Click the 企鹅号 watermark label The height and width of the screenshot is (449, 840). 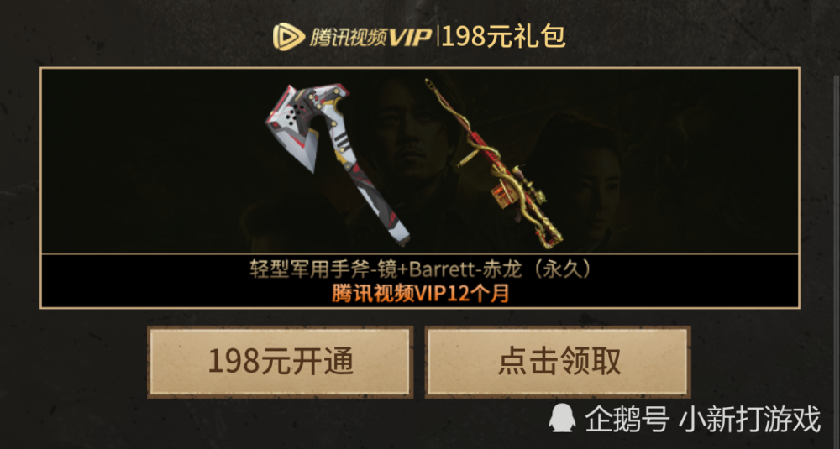(x=627, y=419)
